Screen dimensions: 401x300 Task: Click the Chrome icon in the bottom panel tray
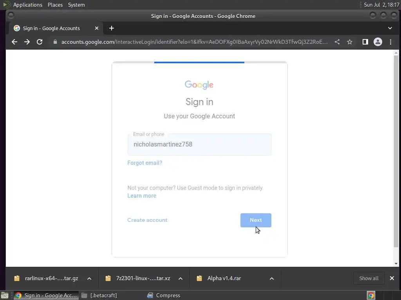tap(371, 295)
